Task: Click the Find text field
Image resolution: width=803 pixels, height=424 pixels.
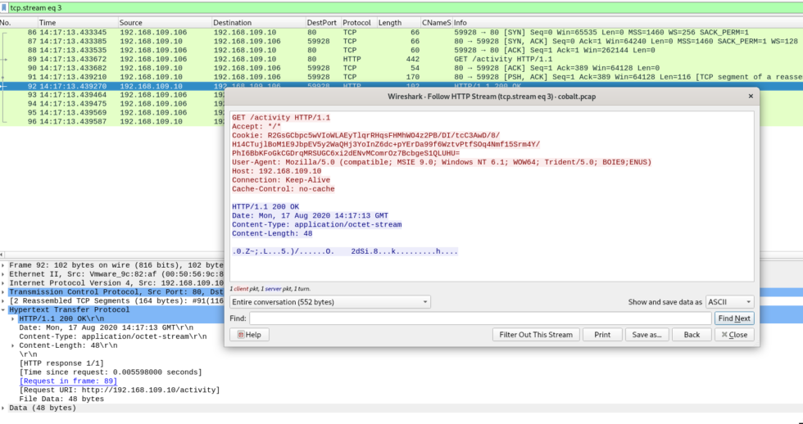Action: [x=480, y=318]
